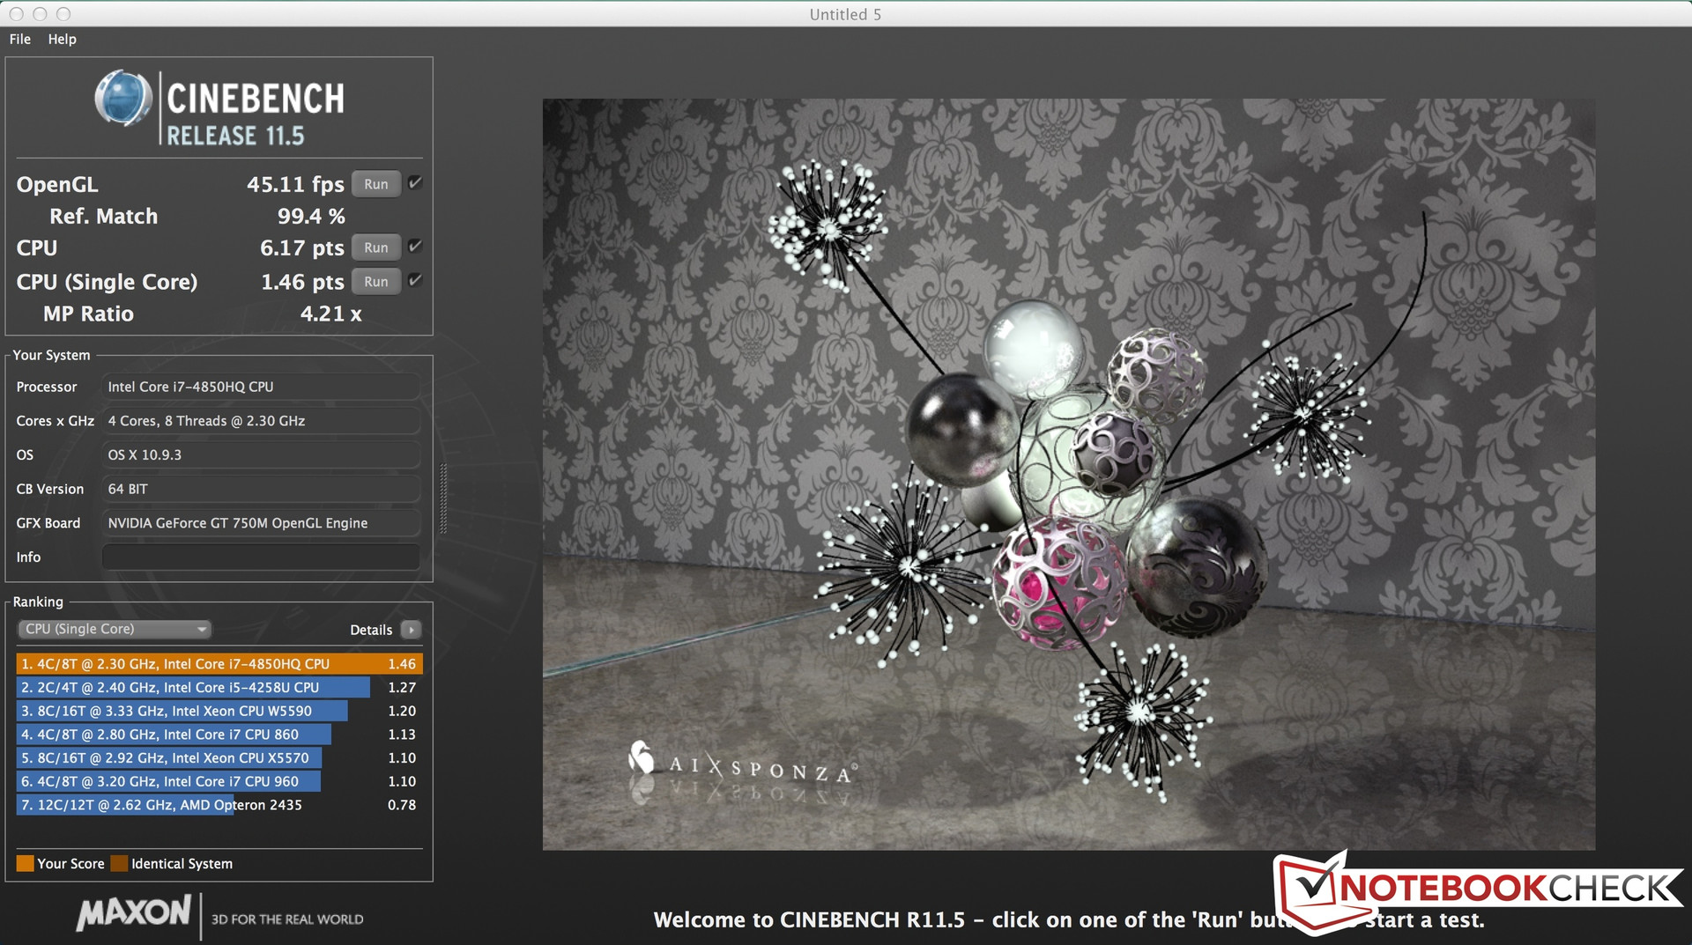Click the Cinebench globe logo
This screenshot has width=1692, height=945.
click(123, 99)
